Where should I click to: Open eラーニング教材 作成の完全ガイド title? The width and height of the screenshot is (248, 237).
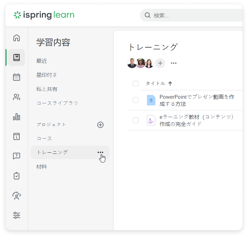[197, 120]
